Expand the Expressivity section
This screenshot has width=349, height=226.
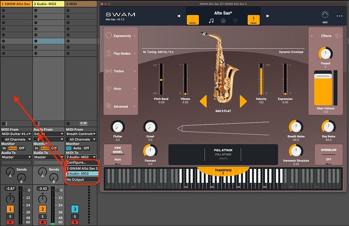tap(121, 35)
